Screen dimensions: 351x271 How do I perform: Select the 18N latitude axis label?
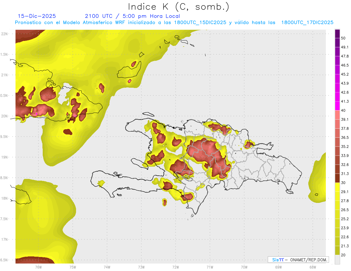(x=4, y=198)
